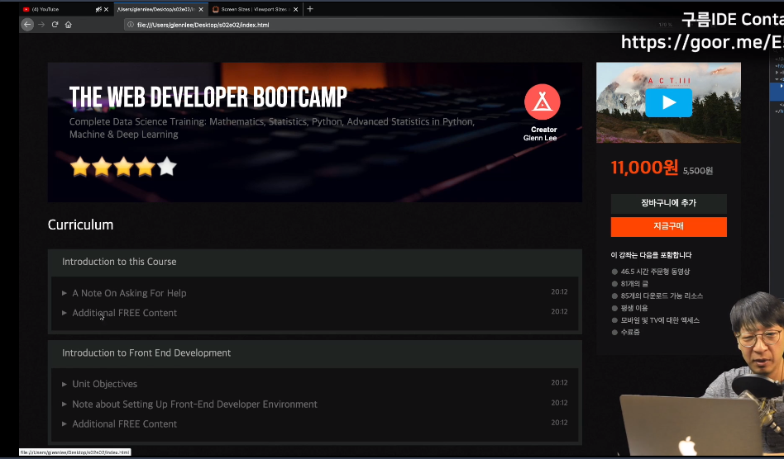Image resolution: width=784 pixels, height=459 pixels.
Task: Click 85개의 다운로드 가능 리소스 item
Action: 662,296
